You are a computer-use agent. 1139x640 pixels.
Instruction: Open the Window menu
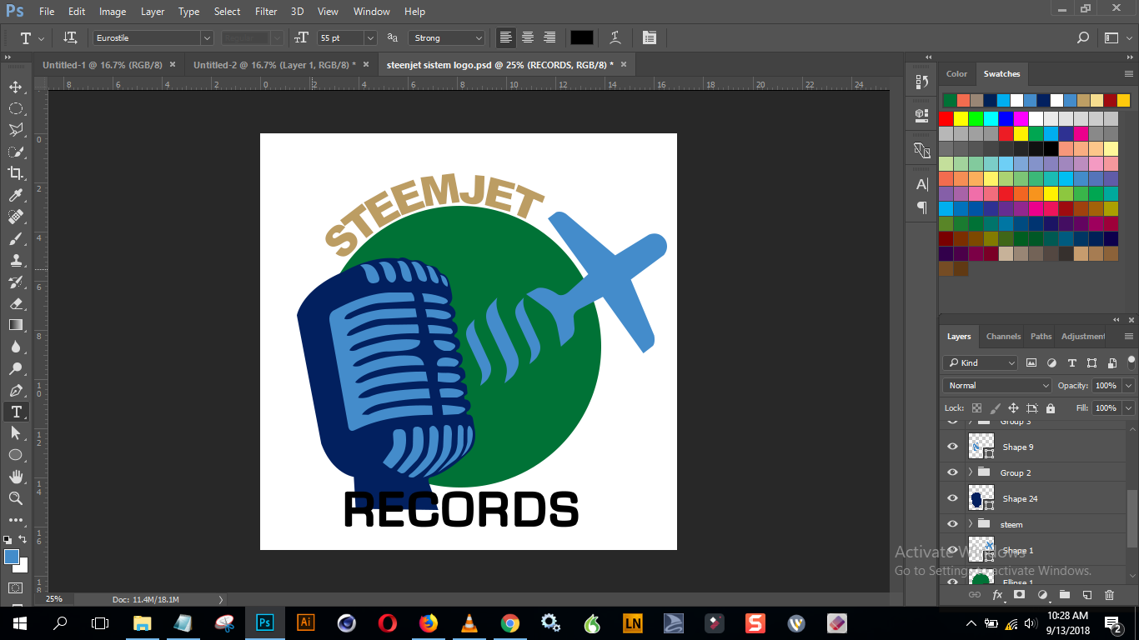pos(372,12)
